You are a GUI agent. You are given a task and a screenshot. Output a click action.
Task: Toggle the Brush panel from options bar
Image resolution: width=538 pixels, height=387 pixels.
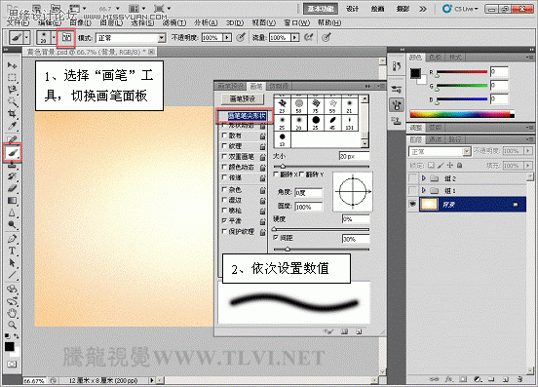point(66,37)
